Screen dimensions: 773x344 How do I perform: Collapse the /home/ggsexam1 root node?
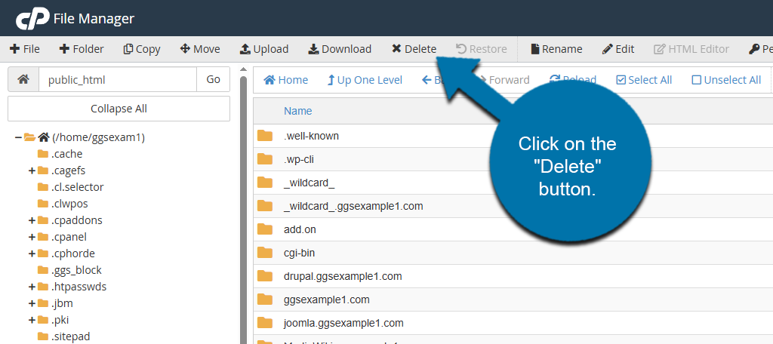pyautogui.click(x=18, y=137)
